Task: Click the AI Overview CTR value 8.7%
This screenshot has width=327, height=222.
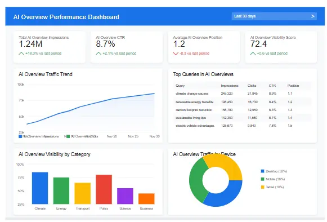Action: pyautogui.click(x=105, y=44)
